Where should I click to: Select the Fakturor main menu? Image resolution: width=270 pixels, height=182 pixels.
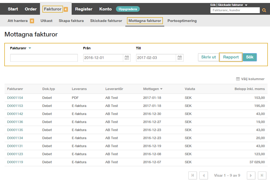tap(53, 9)
